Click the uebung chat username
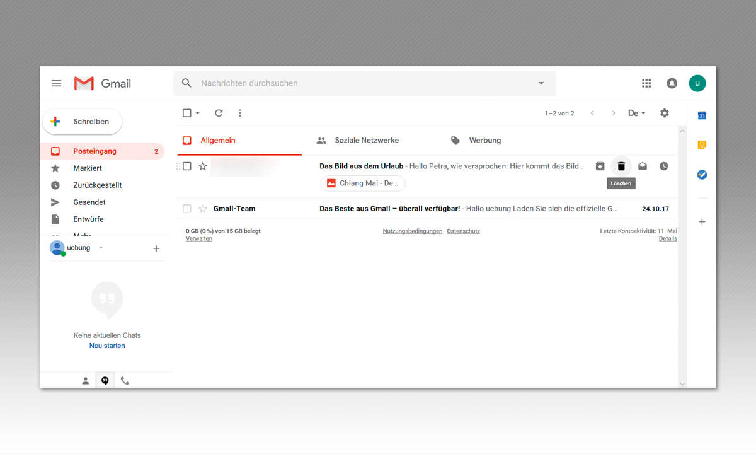The height and width of the screenshot is (454, 756). (x=79, y=248)
